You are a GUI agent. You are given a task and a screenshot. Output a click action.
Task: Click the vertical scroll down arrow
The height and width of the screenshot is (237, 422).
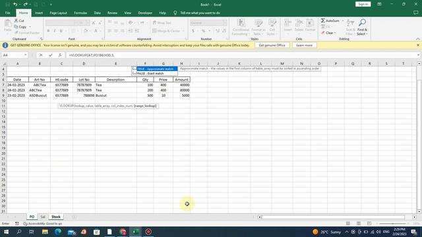419,212
